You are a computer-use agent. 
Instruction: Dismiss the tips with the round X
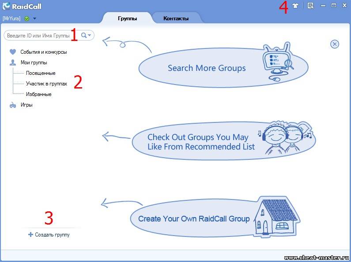pyautogui.click(x=335, y=44)
